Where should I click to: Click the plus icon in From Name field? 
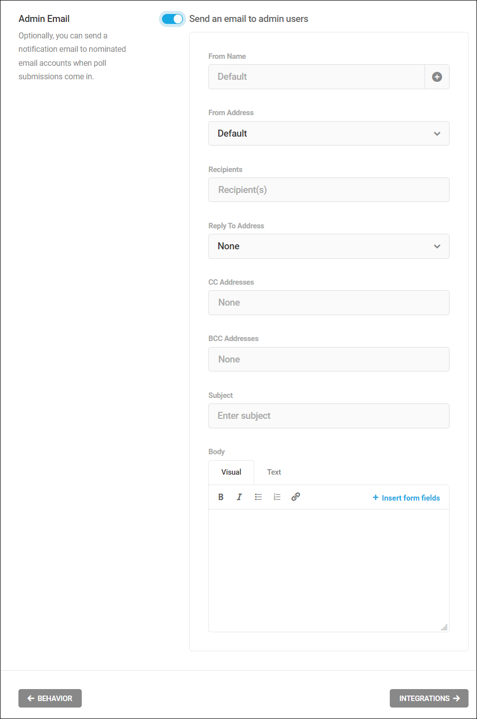[437, 77]
